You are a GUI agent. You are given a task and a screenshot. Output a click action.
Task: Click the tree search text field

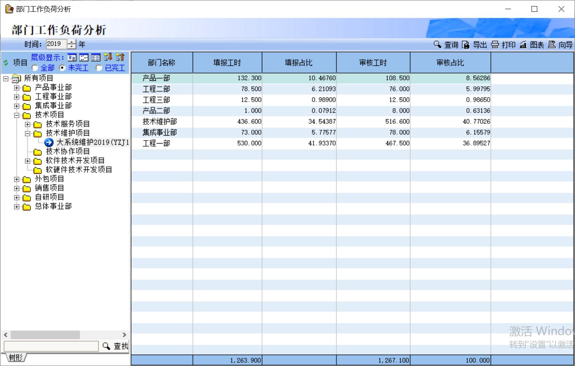[51, 346]
